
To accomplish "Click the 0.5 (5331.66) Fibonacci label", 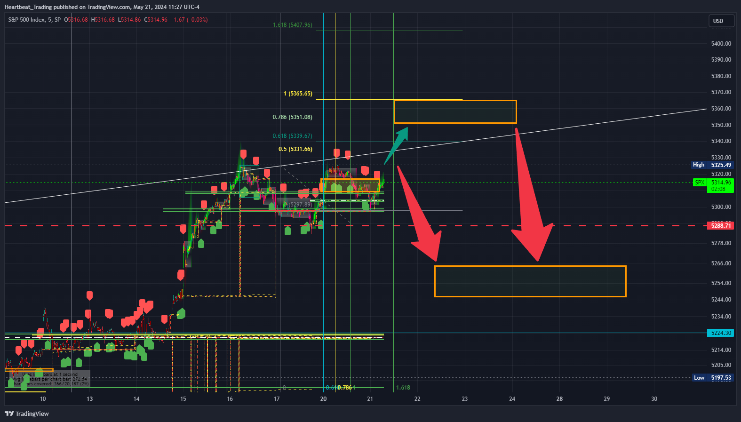I will pyautogui.click(x=295, y=149).
